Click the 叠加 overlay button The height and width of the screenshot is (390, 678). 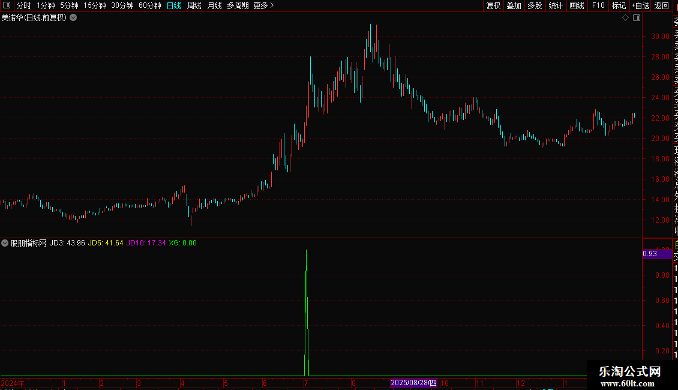[514, 5]
